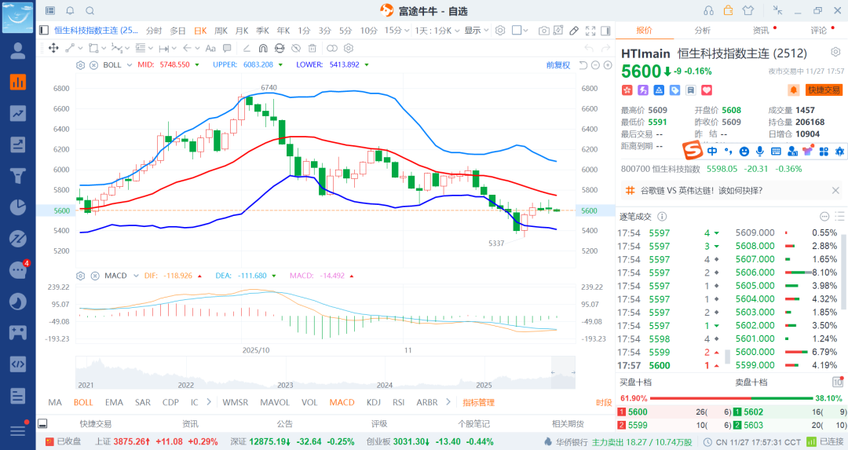The width and height of the screenshot is (848, 450).
Task: Close the 谷歌链 VS 英伟达链 banner
Action: [x=835, y=190]
